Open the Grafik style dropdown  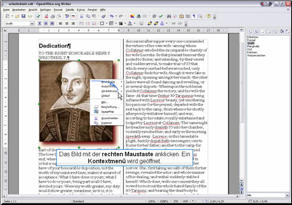pyautogui.click(x=32, y=24)
